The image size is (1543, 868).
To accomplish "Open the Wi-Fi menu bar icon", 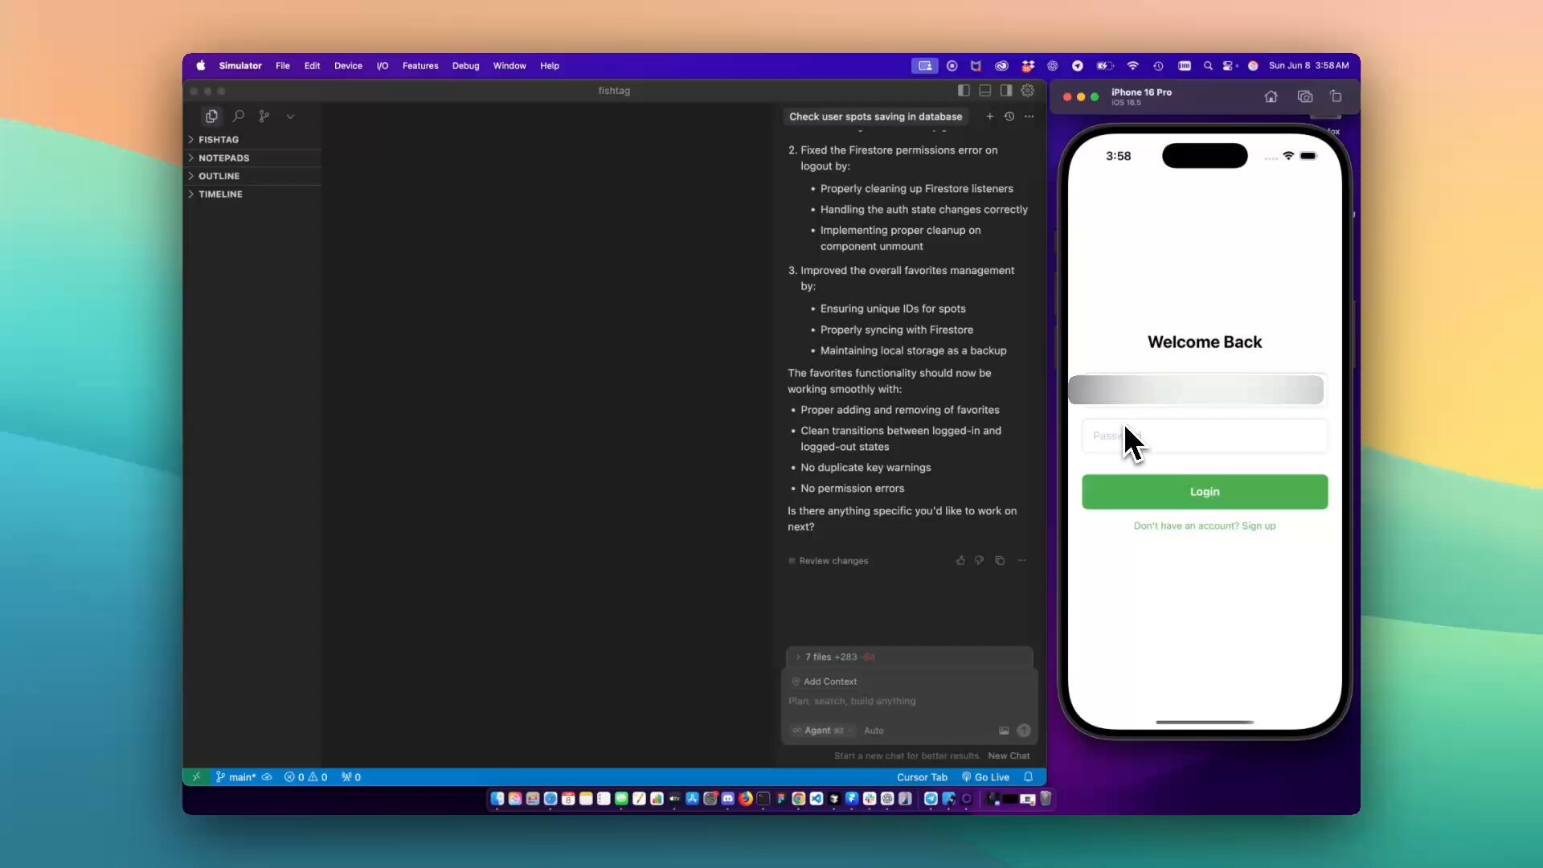I will [x=1132, y=66].
